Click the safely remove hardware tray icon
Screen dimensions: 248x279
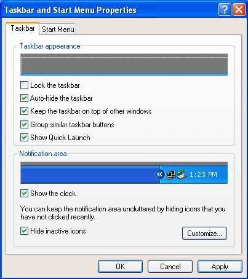pos(182,175)
